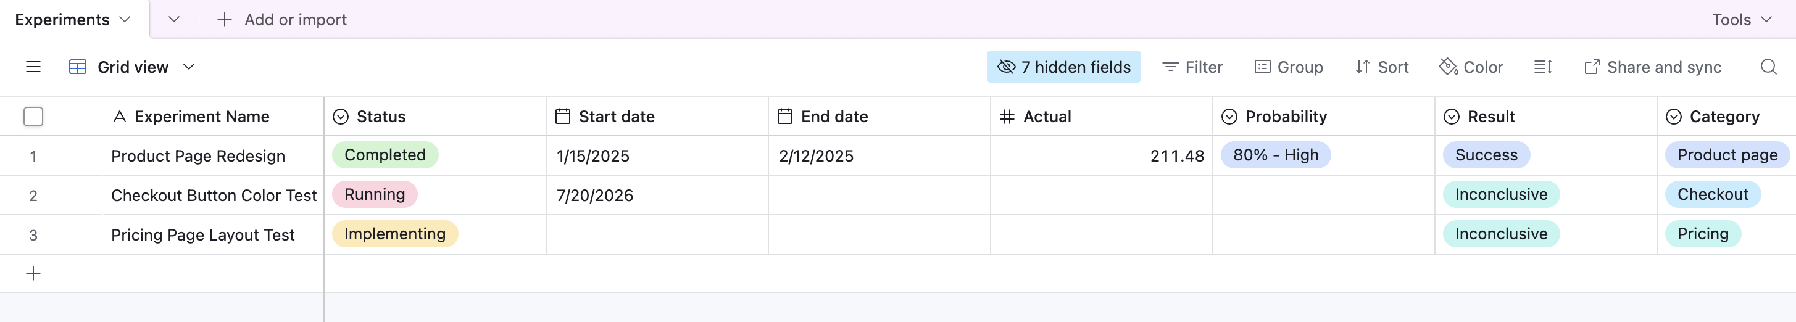
Task: Click the empty End date cell in row 2
Action: point(878,195)
